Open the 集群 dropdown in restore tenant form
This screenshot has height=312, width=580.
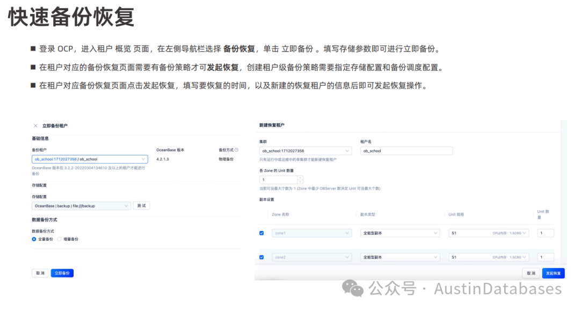click(x=306, y=151)
